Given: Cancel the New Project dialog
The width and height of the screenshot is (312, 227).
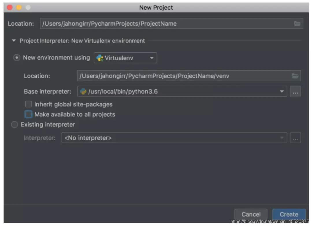Looking at the screenshot, I should [x=251, y=214].
